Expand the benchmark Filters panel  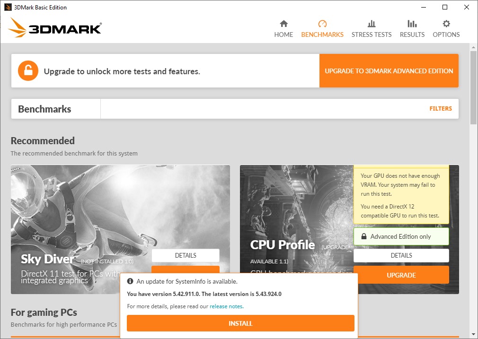(440, 109)
